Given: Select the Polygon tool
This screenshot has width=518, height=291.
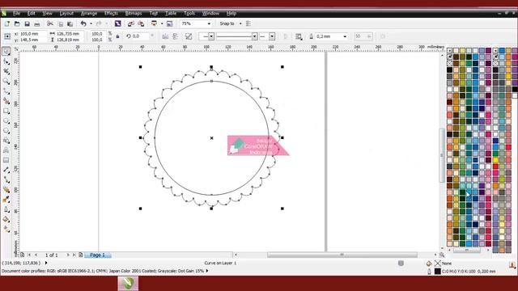Looking at the screenshot, I should tap(6, 131).
